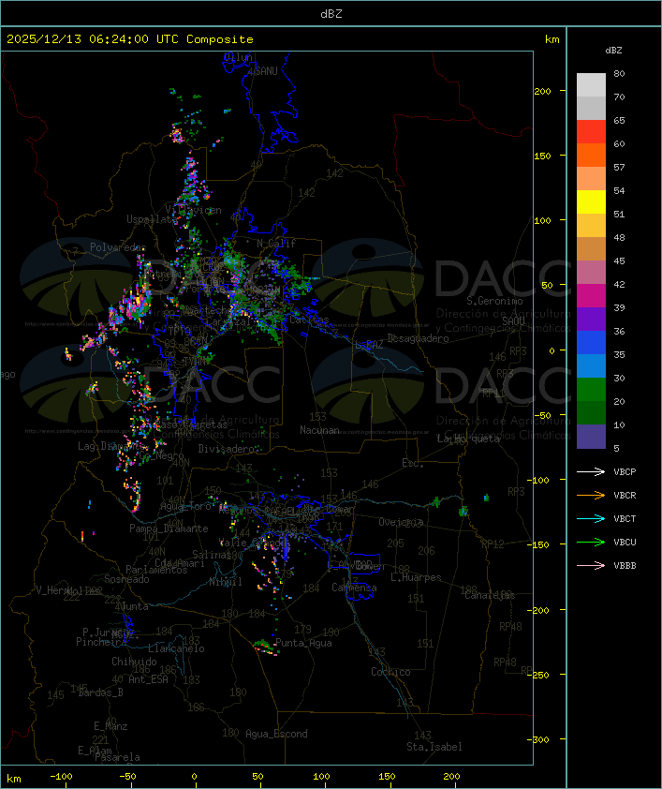Viewport: 662px width, 789px height.
Task: Click the Punta_Agua label on the map
Action: (303, 643)
